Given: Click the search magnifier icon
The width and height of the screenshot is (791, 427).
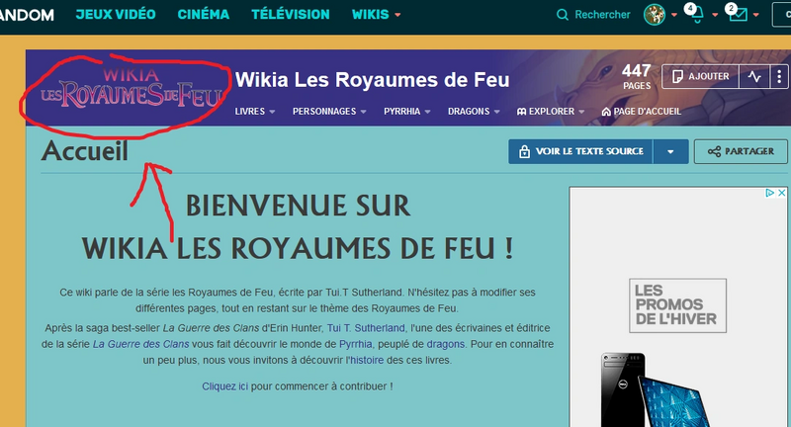Looking at the screenshot, I should pyautogui.click(x=563, y=15).
